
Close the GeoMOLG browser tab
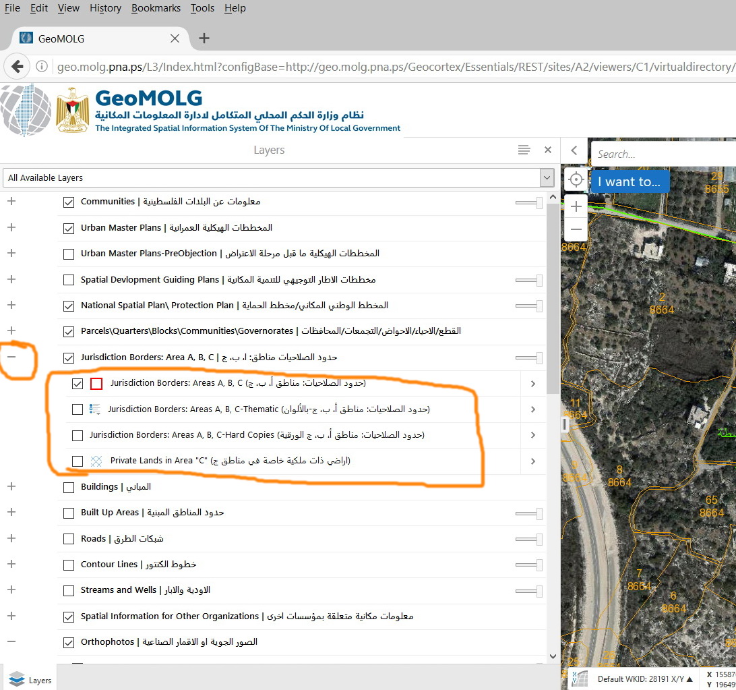point(175,38)
